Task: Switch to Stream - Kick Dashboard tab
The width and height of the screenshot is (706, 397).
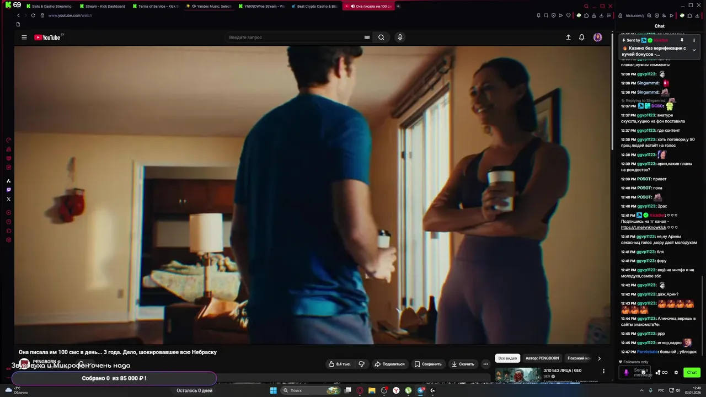Action: (x=102, y=6)
